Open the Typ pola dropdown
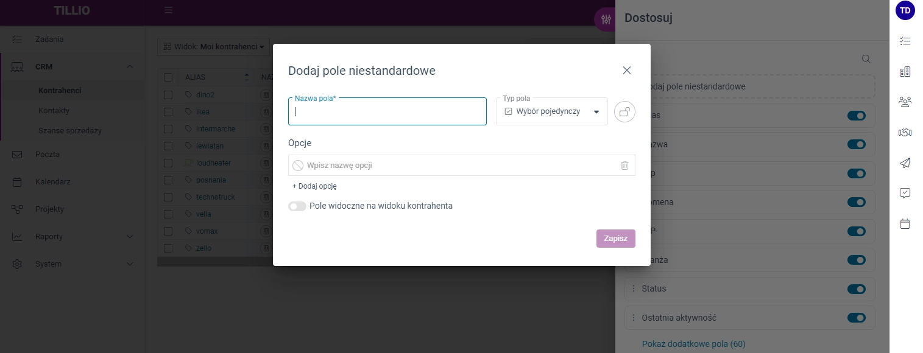 552,111
